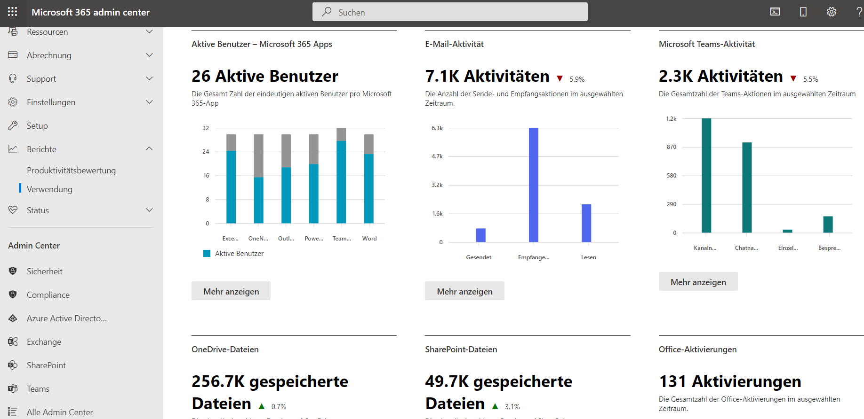The height and width of the screenshot is (419, 864).
Task: Click the 'OneDrive-Dateien' card title
Action: tap(225, 349)
